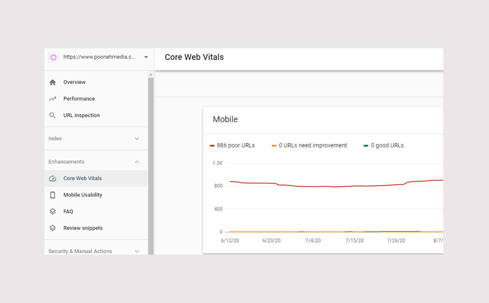Click the 1.2K y-axis label
489x303 pixels.
[x=218, y=163]
